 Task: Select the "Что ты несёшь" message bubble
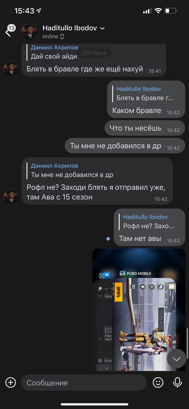coord(145,128)
